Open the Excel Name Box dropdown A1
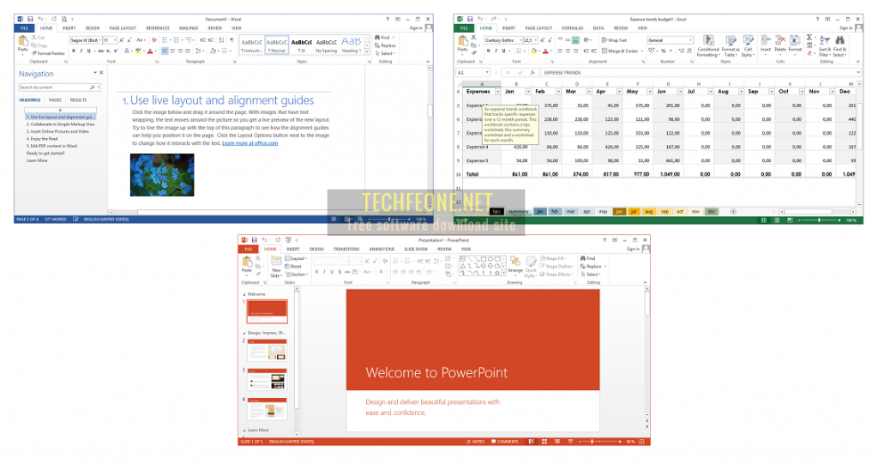Screen dimensions: 878x464 tap(487, 73)
